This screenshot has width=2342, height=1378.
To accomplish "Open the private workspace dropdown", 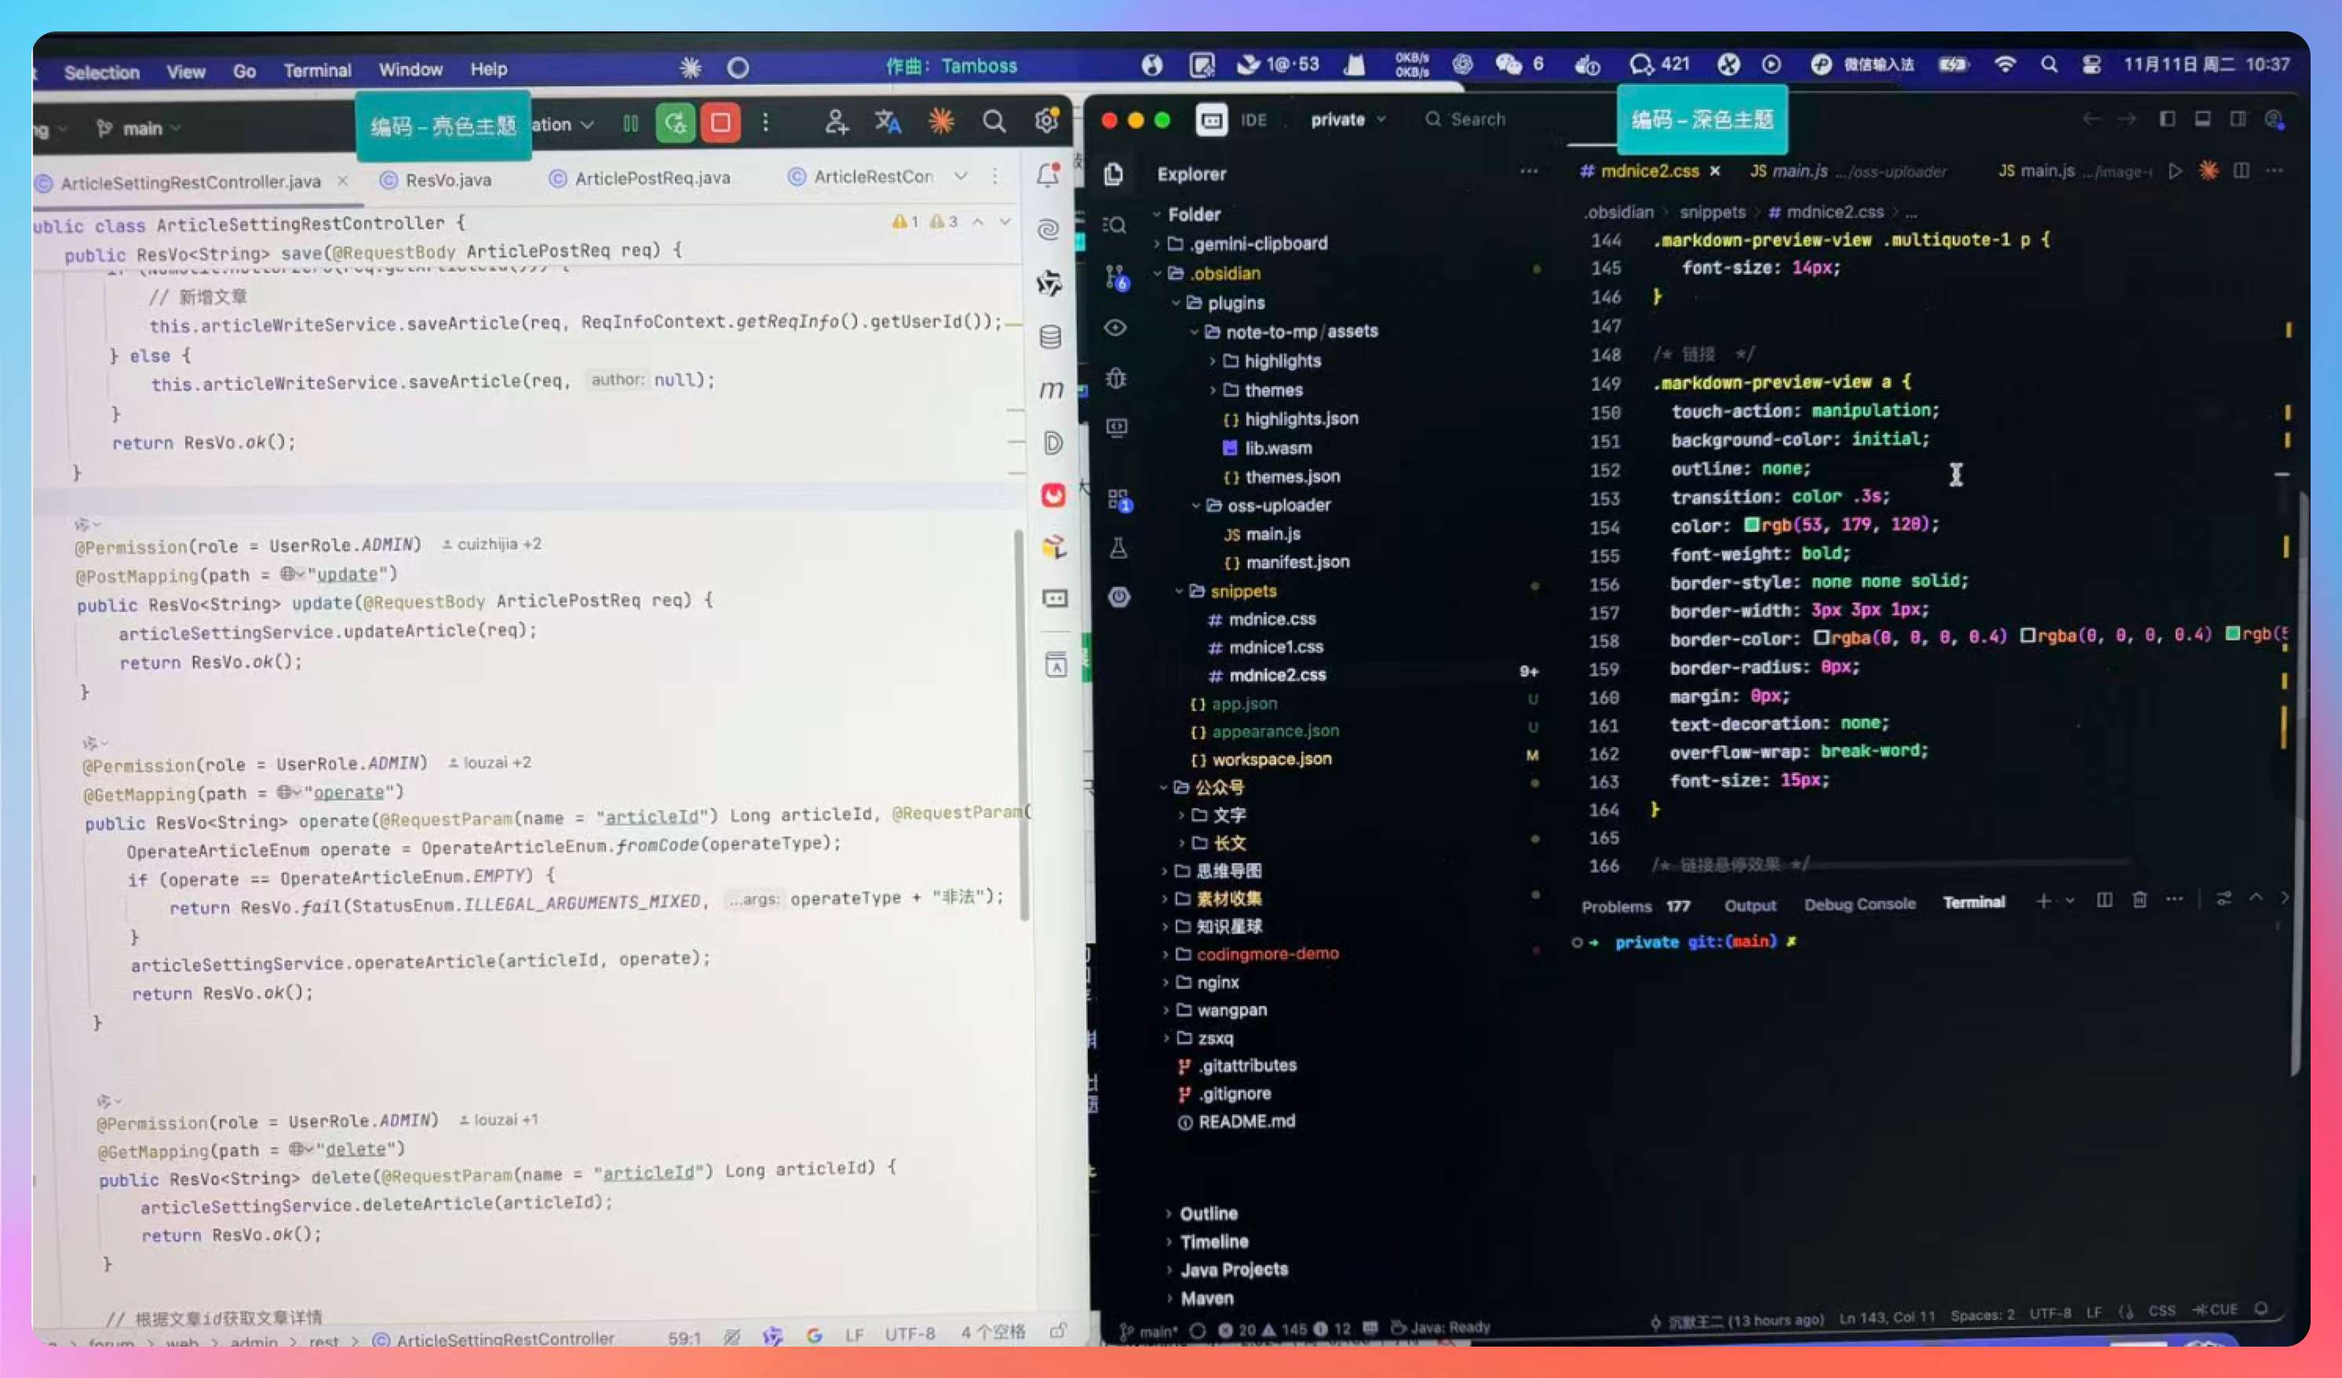I will point(1348,120).
